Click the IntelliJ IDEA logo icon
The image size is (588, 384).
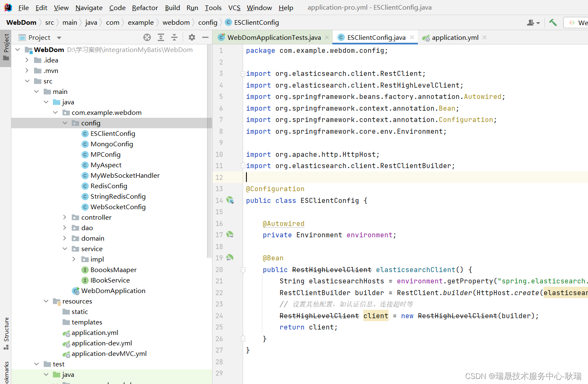(x=8, y=8)
